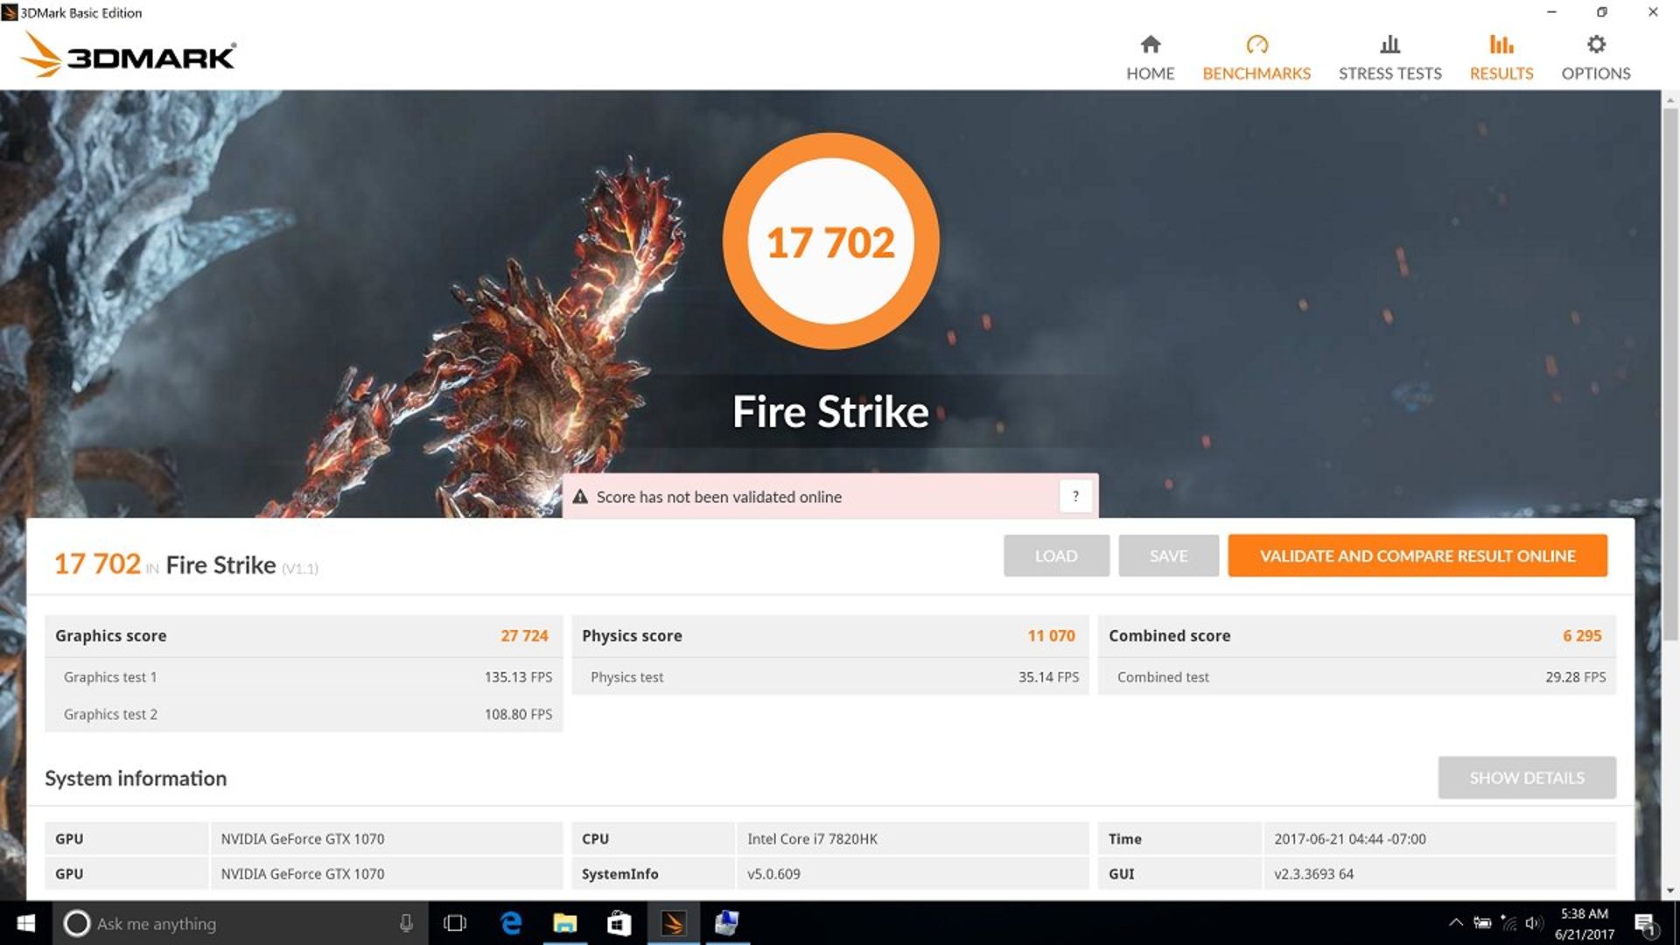The width and height of the screenshot is (1680, 945).
Task: Click the SAVE result button
Action: pyautogui.click(x=1169, y=555)
